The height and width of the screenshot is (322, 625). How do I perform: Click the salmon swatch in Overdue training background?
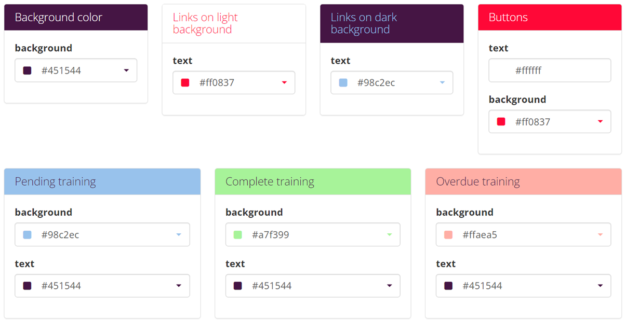click(x=449, y=235)
